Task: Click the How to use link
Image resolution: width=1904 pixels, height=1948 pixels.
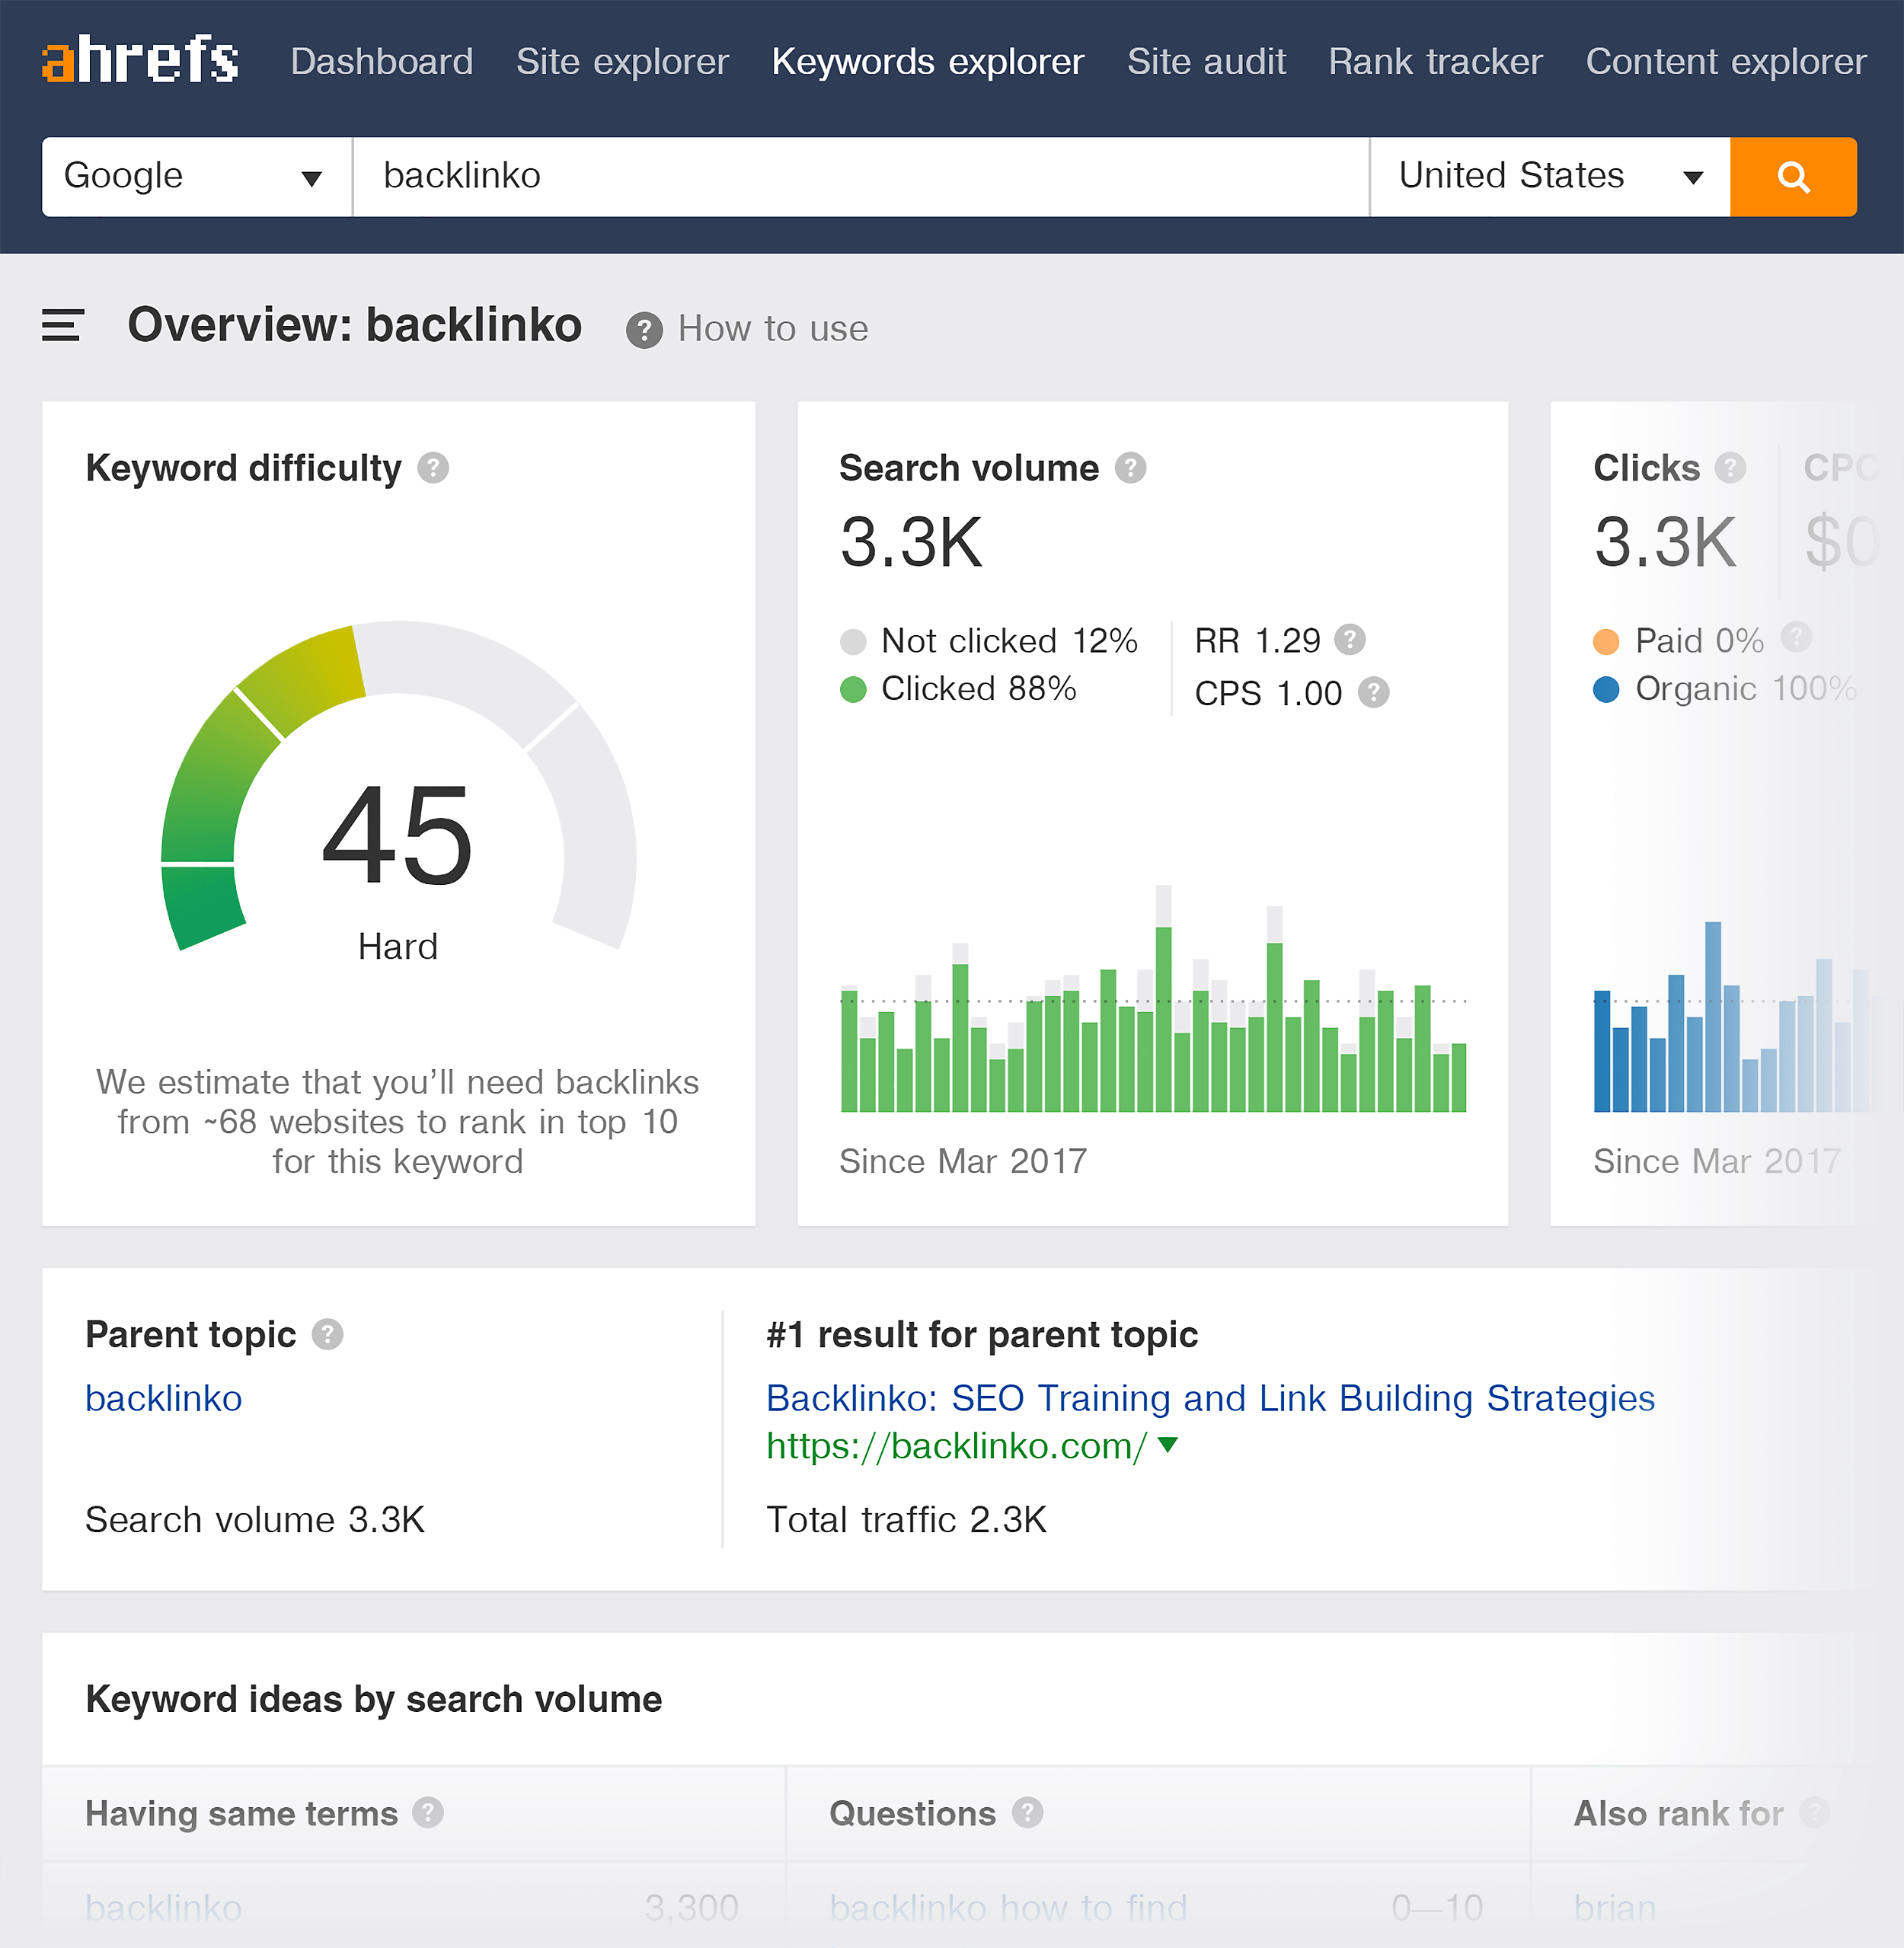Action: click(x=772, y=330)
